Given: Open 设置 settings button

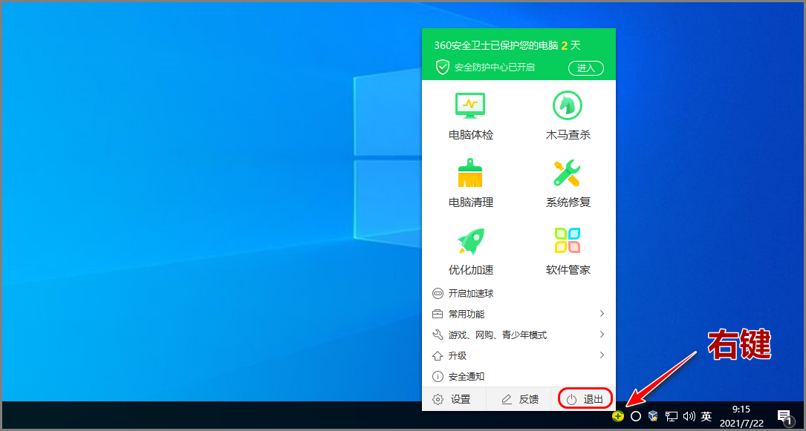Looking at the screenshot, I should tap(453, 399).
